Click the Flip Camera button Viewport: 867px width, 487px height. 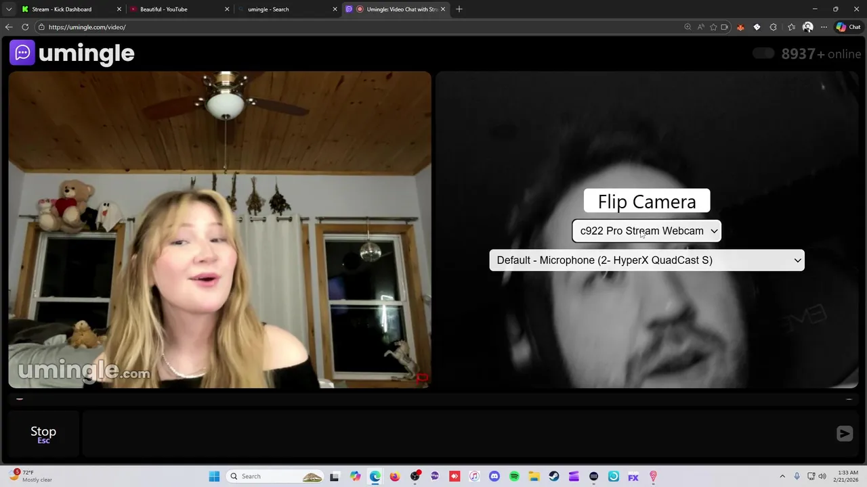pos(647,201)
